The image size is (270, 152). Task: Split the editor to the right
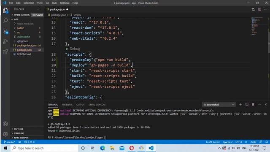coord(259,9)
